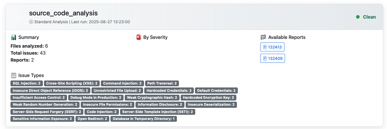Select the Debug Mode in Production badge
This screenshot has height=129, width=387.
tap(96, 98)
